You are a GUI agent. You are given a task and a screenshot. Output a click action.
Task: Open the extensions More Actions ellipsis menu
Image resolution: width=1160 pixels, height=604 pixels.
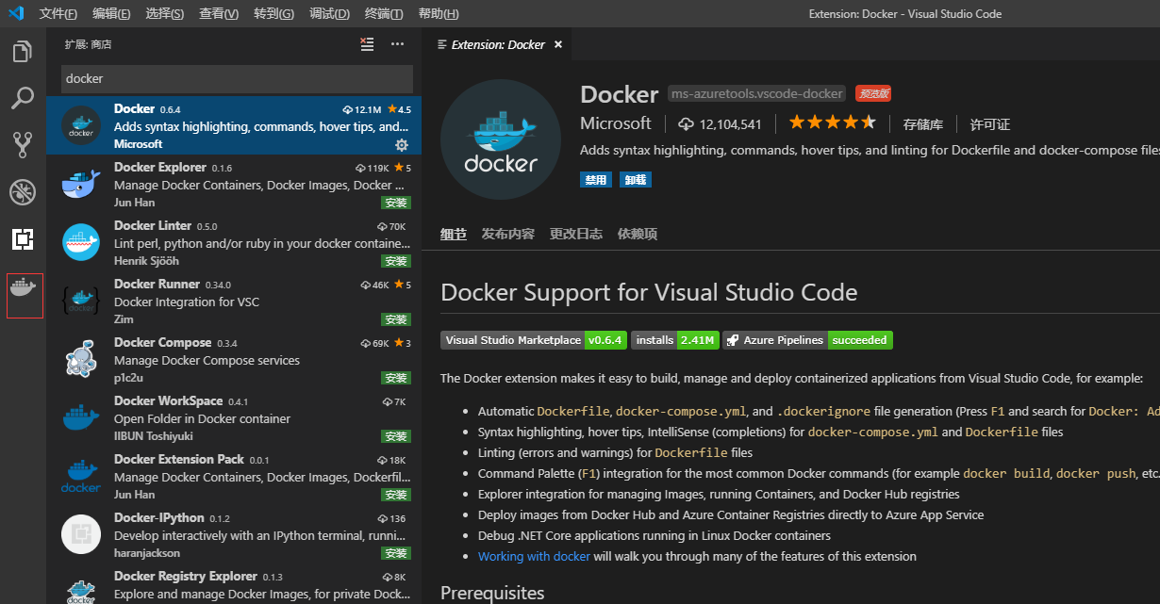pyautogui.click(x=398, y=44)
